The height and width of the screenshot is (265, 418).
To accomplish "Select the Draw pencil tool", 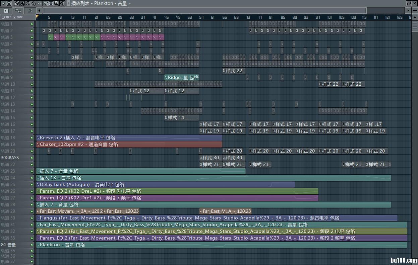I will (16, 3).
